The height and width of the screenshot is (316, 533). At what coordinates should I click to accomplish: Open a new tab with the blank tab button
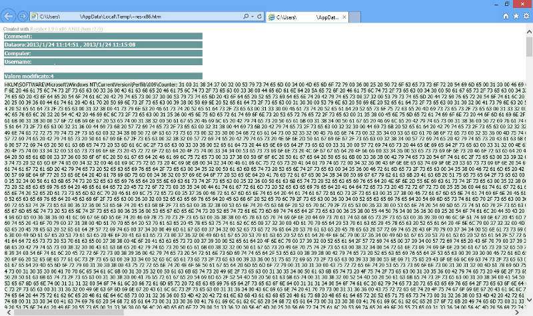354,17
